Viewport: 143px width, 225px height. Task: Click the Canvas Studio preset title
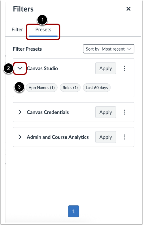pos(42,68)
